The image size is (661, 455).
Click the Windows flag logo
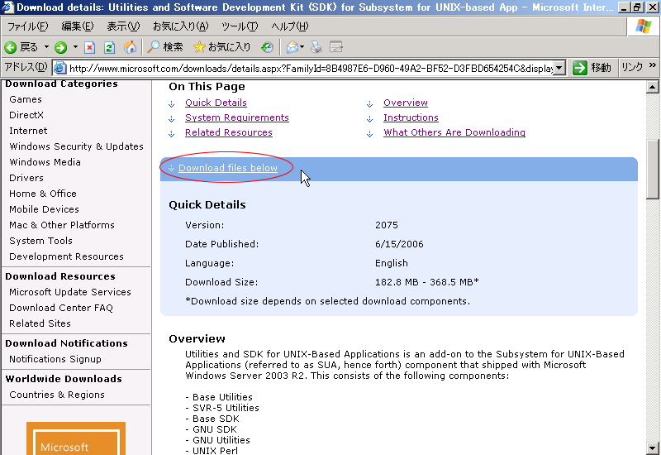coord(644,26)
